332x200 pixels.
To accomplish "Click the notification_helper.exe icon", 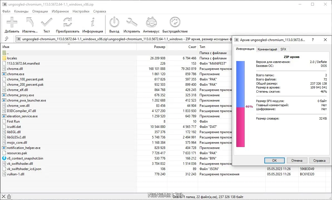I will click(4, 148).
